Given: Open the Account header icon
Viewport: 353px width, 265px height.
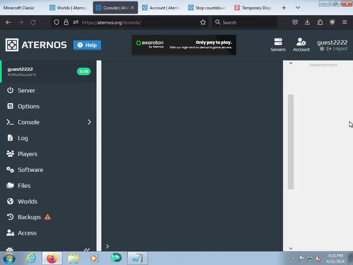Looking at the screenshot, I should [x=301, y=45].
